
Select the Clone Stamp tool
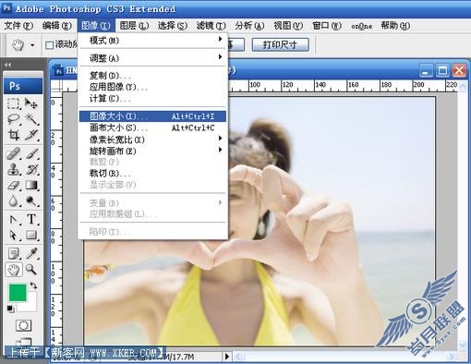tap(14, 169)
